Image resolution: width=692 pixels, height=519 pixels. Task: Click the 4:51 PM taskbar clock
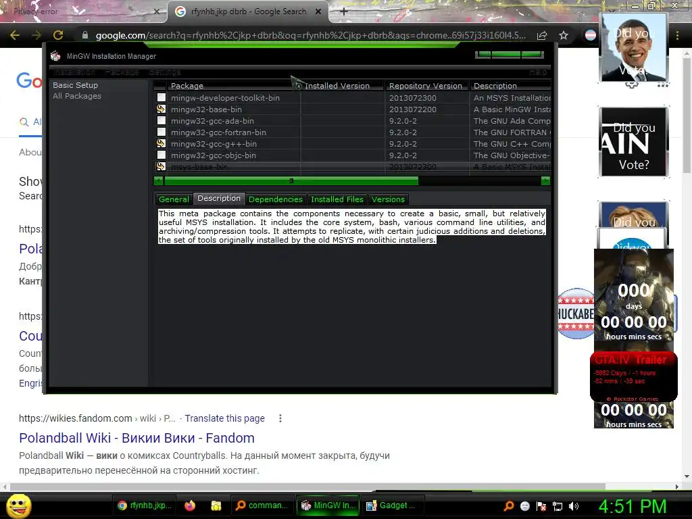pos(633,507)
